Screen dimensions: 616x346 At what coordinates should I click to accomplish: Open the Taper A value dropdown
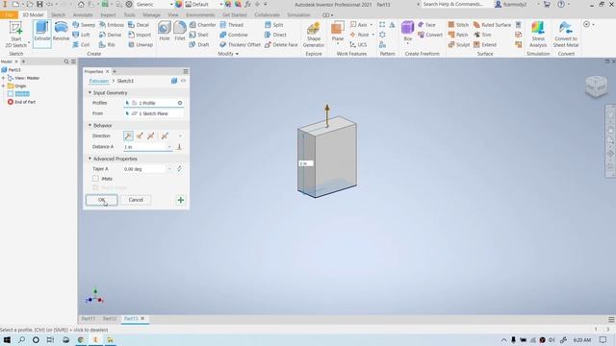[169, 169]
